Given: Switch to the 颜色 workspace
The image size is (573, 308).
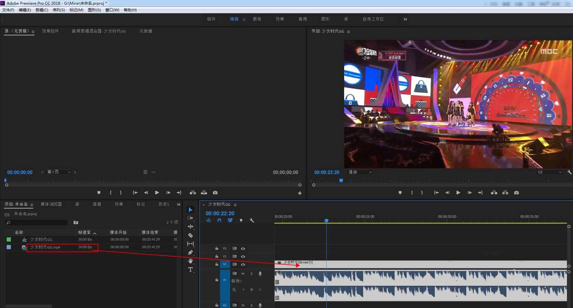Looking at the screenshot, I should pos(257,19).
